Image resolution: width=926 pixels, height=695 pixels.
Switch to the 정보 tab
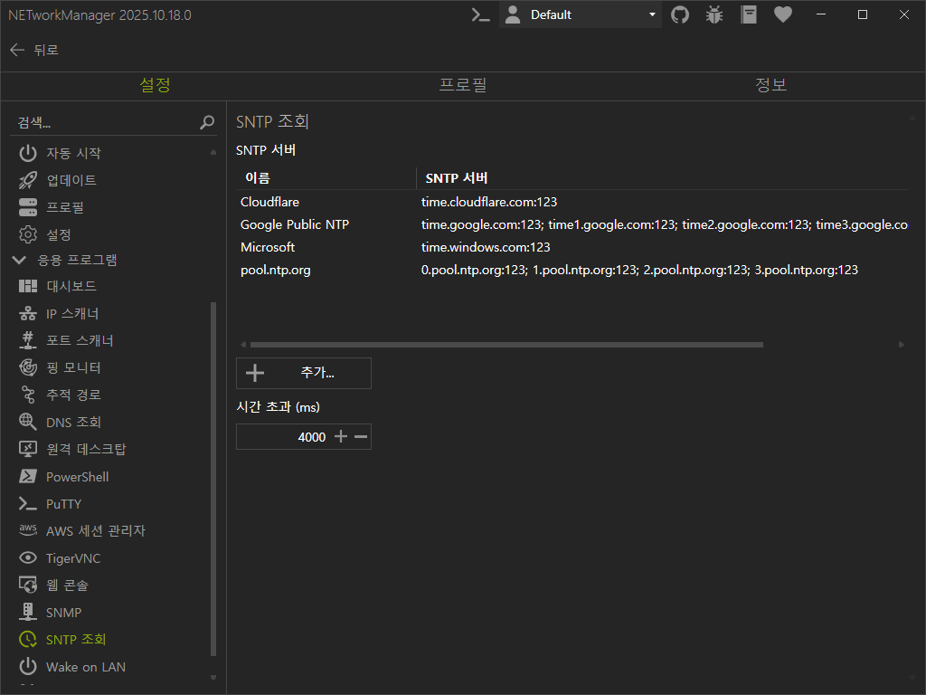coord(770,85)
